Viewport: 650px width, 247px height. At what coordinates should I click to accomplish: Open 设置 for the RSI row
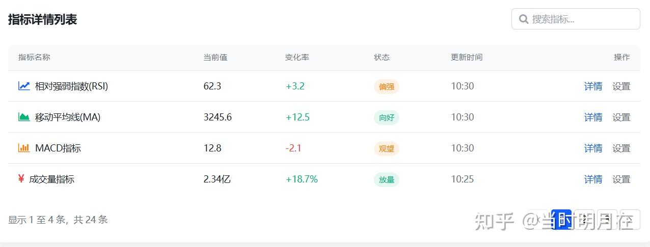click(621, 86)
